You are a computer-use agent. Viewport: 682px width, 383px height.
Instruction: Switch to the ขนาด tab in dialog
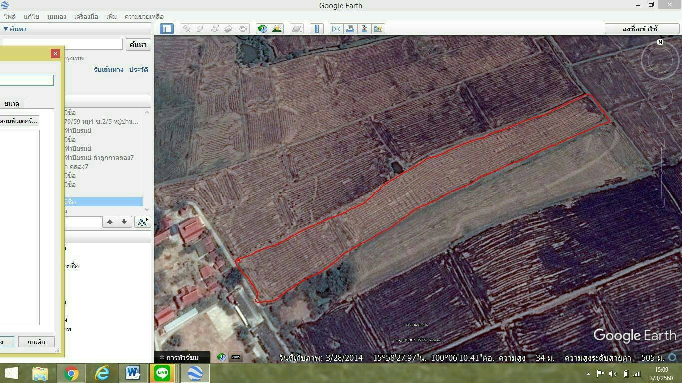pyautogui.click(x=11, y=104)
